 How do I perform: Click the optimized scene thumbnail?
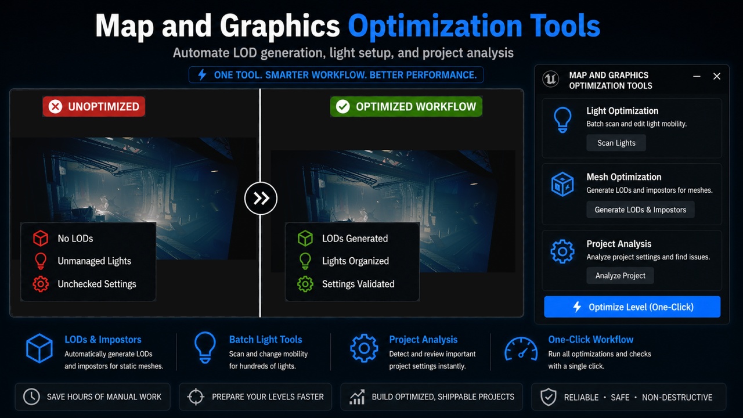[x=393, y=211]
